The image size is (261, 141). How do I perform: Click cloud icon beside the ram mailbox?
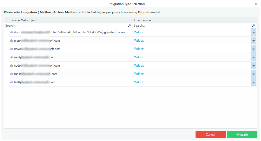pyautogui.click(x=12, y=57)
